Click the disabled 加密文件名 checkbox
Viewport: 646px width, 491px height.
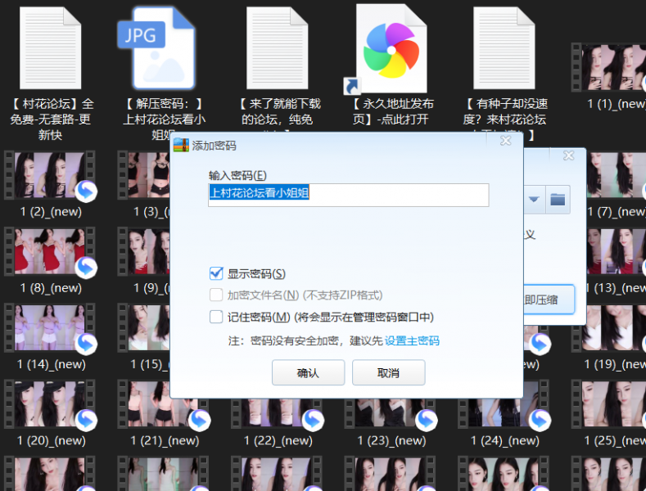point(217,295)
